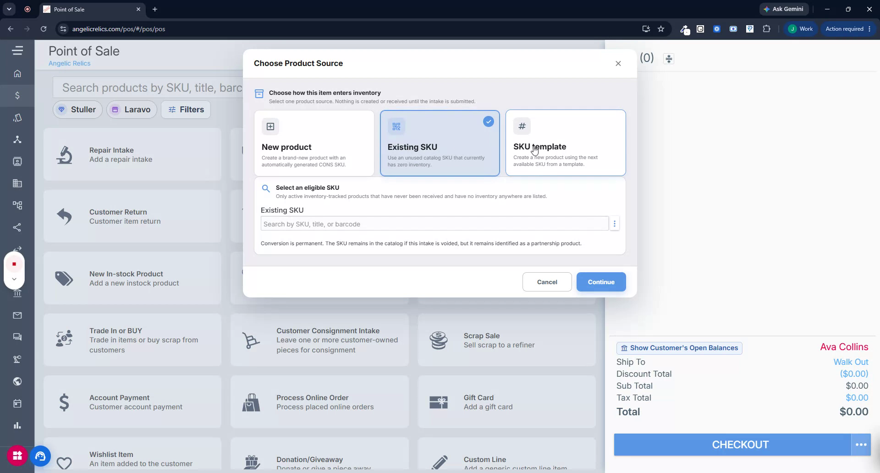
Task: Open the hamburger menu in sidebar
Action: point(17,50)
